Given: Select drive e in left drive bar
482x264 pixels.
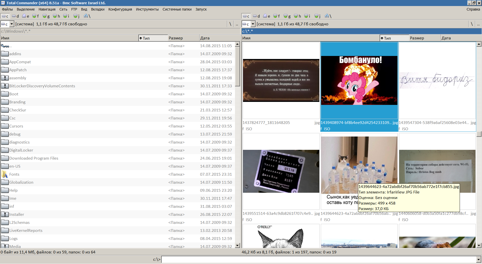Looking at the screenshot, I should 26,16.
